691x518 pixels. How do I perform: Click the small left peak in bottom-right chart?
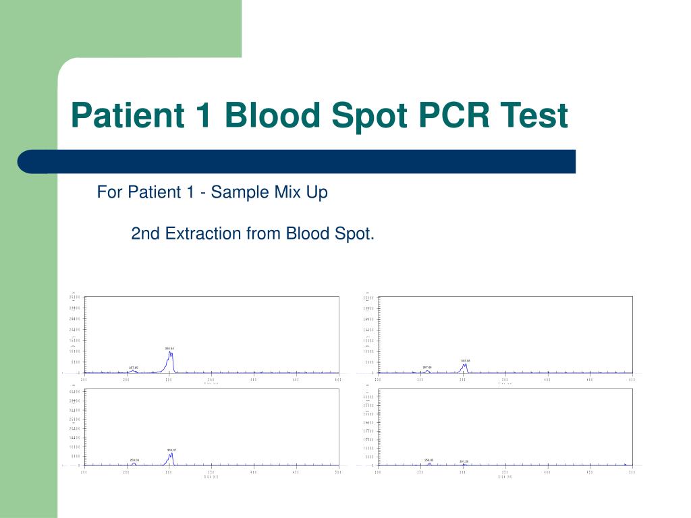(429, 464)
